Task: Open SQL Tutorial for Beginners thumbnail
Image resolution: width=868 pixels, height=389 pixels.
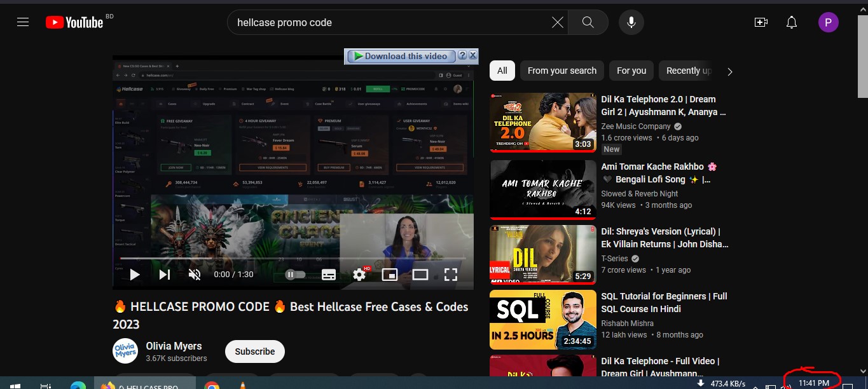Action: [543, 320]
